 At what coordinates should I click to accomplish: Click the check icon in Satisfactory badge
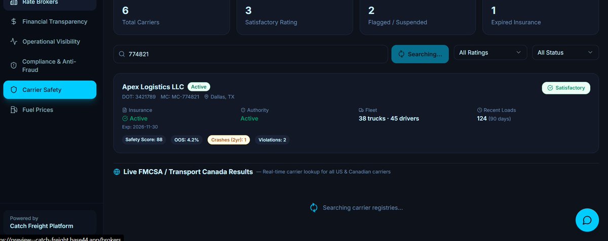coord(550,88)
